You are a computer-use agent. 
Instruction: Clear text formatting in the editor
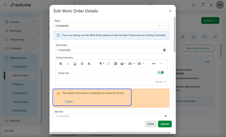(89, 64)
